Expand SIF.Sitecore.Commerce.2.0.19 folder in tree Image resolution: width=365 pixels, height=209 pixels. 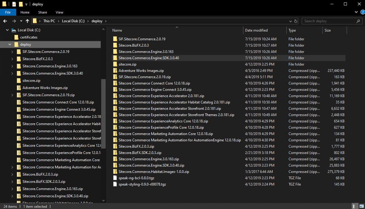click(12, 52)
